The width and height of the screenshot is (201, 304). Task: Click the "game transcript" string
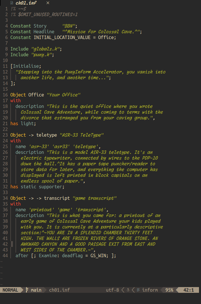tap(94, 198)
